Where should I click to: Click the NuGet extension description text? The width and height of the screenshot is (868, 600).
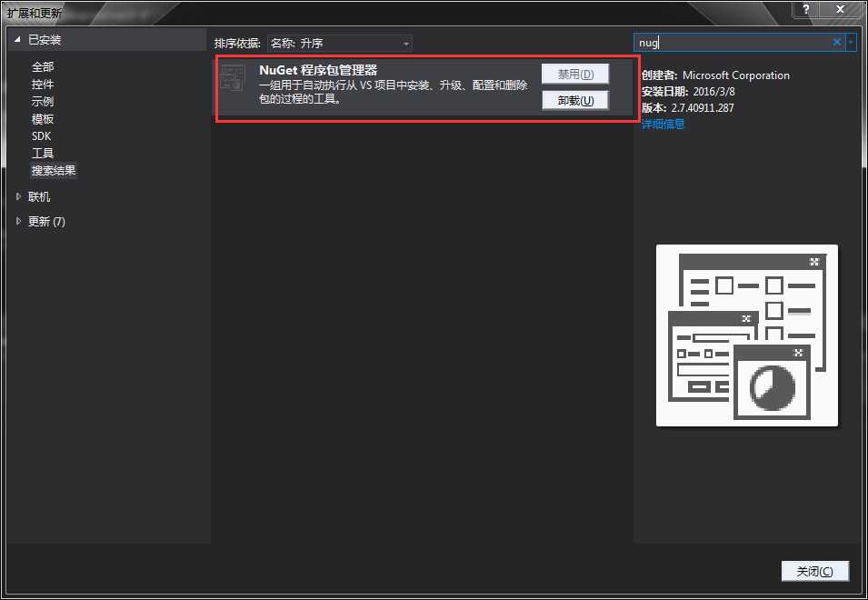click(393, 92)
